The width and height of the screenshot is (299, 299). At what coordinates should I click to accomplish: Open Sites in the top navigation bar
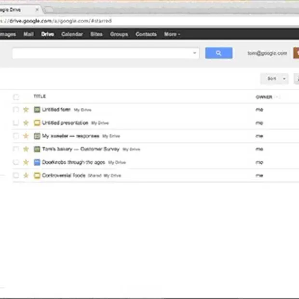point(96,34)
